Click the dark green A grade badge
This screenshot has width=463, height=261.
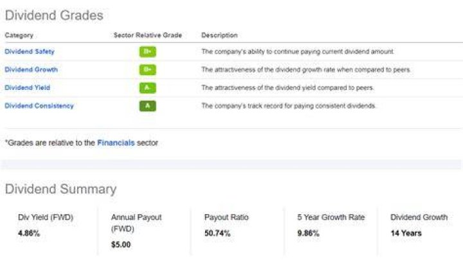[x=148, y=105]
